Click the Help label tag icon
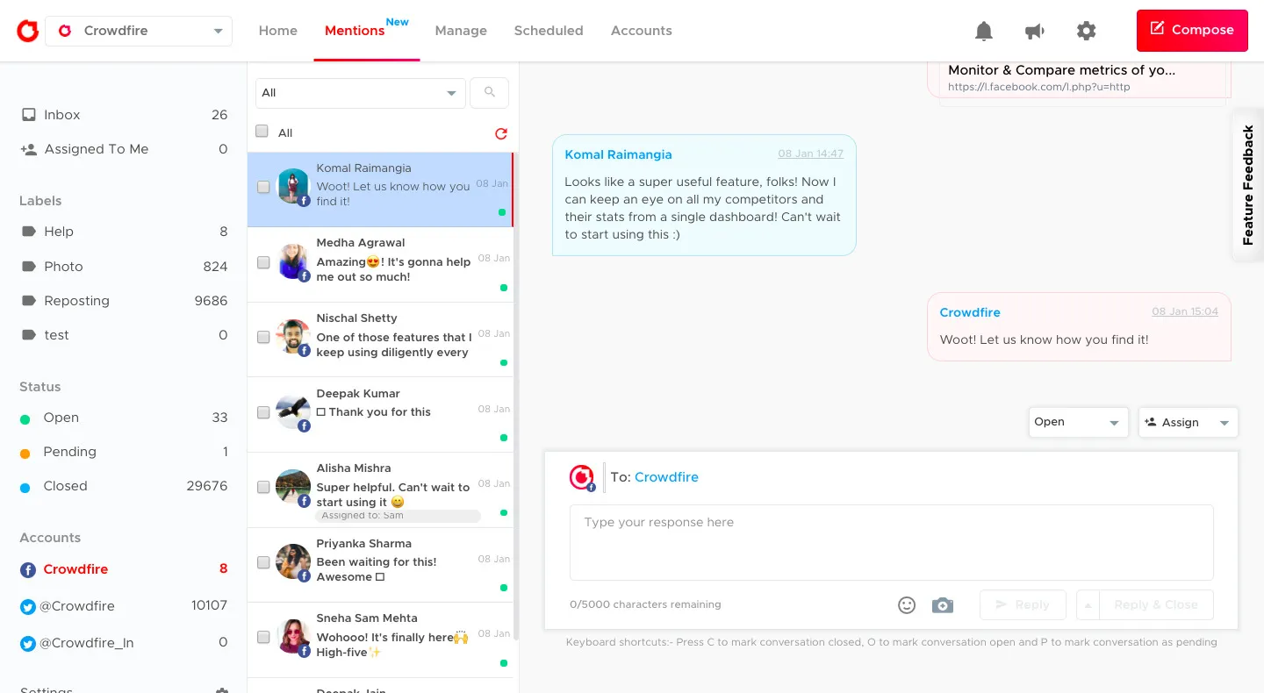The image size is (1264, 693). point(28,232)
